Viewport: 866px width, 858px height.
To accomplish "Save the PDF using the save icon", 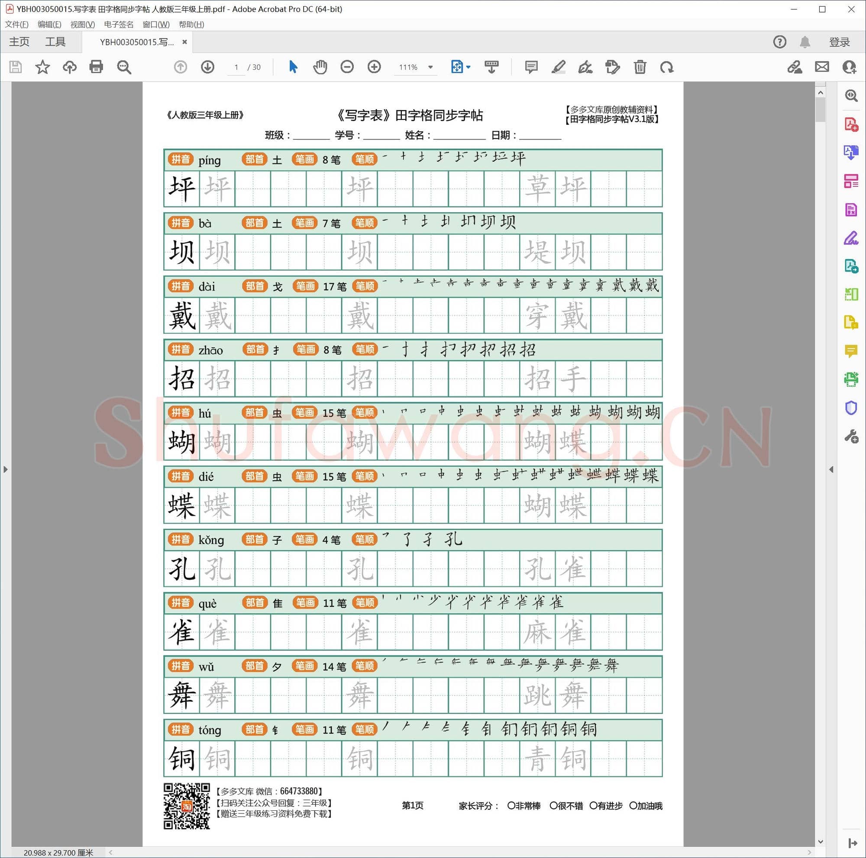I will tap(15, 67).
